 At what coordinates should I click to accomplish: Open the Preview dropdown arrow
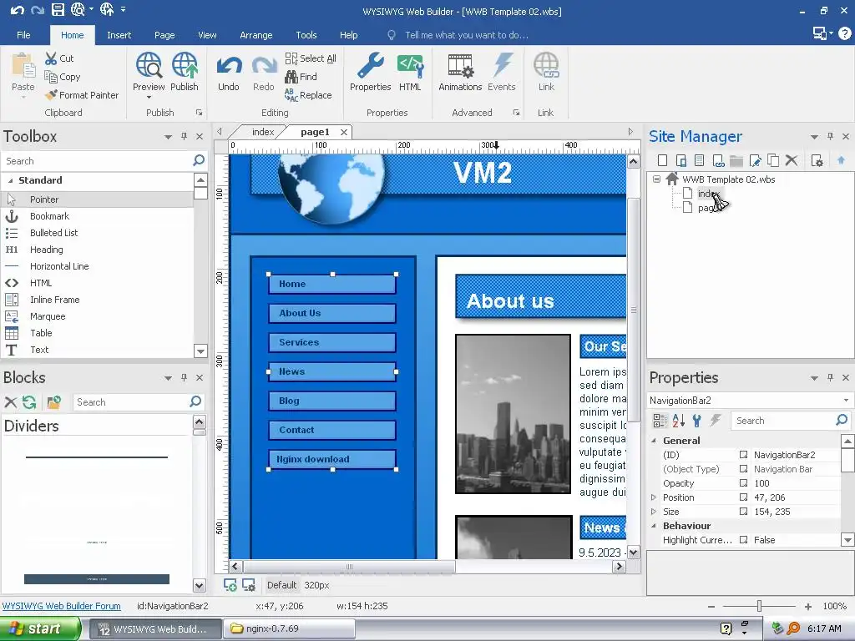(149, 98)
